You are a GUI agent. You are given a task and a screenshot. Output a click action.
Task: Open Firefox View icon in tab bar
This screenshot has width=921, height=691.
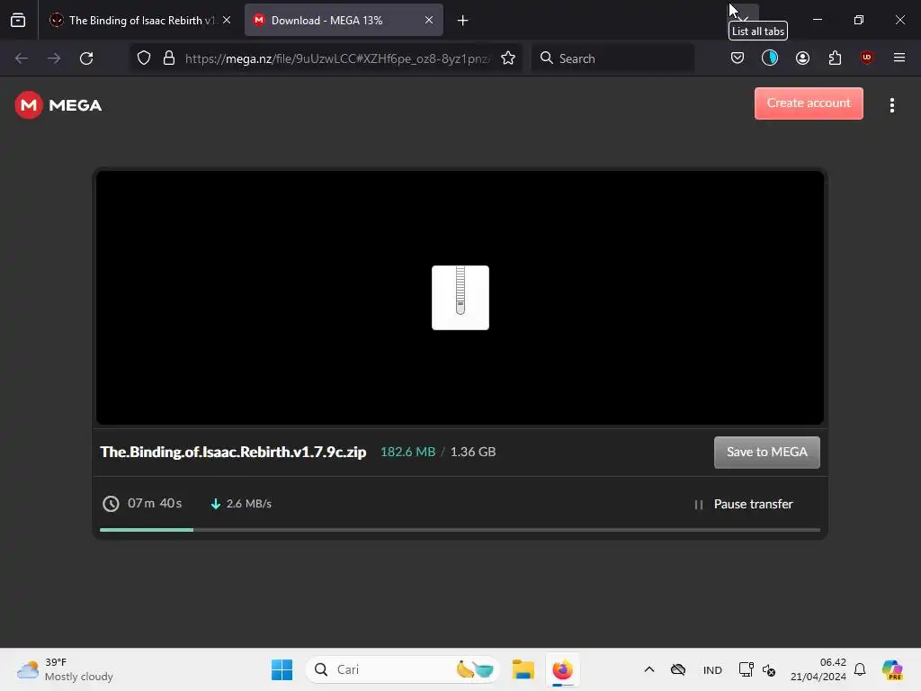pyautogui.click(x=18, y=20)
